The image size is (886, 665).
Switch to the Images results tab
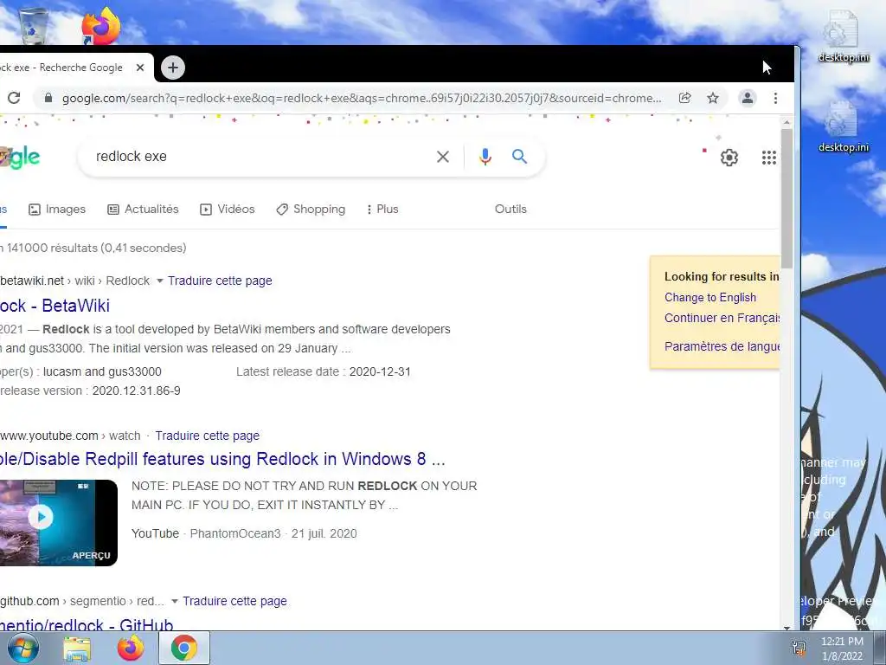pos(57,210)
